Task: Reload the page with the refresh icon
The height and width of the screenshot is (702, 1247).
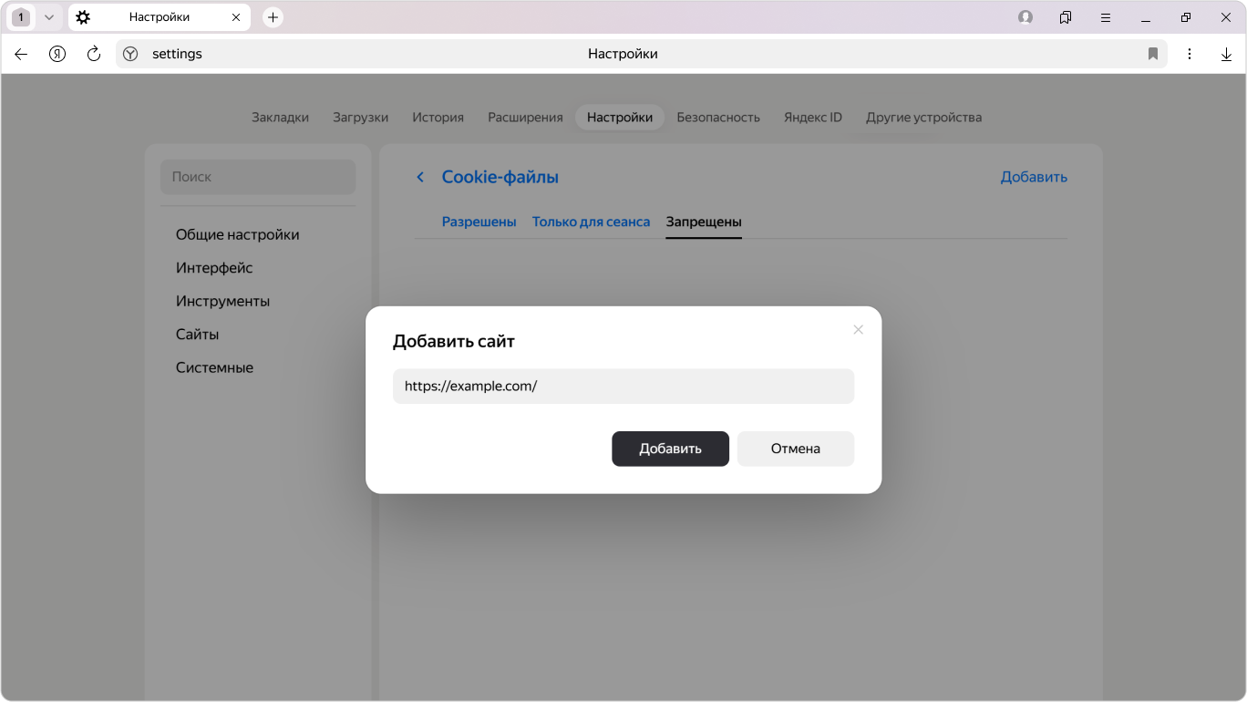Action: click(93, 54)
